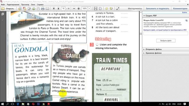The height and width of the screenshot is (106, 189).
Task: Go to next page with down arrow
Action: 58,9
